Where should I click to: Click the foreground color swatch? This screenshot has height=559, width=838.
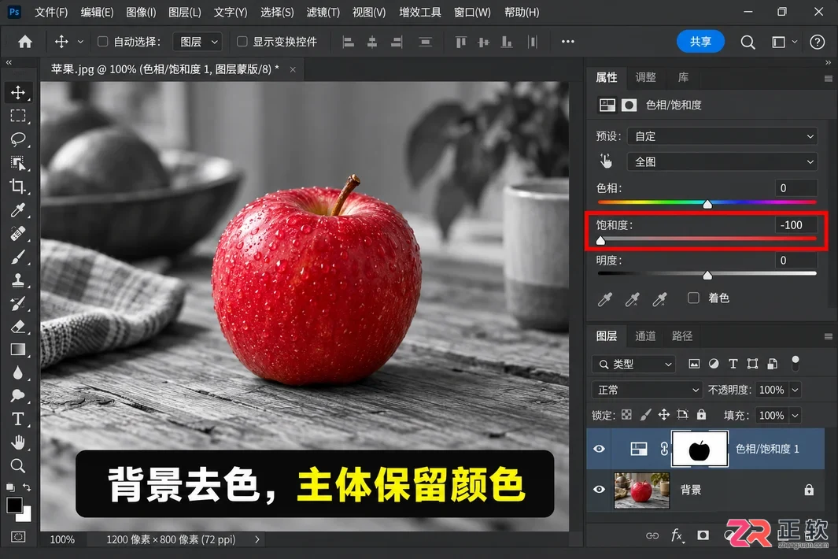[14, 505]
